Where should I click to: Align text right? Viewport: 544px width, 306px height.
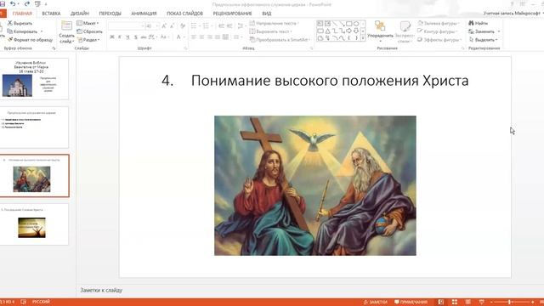click(x=210, y=37)
